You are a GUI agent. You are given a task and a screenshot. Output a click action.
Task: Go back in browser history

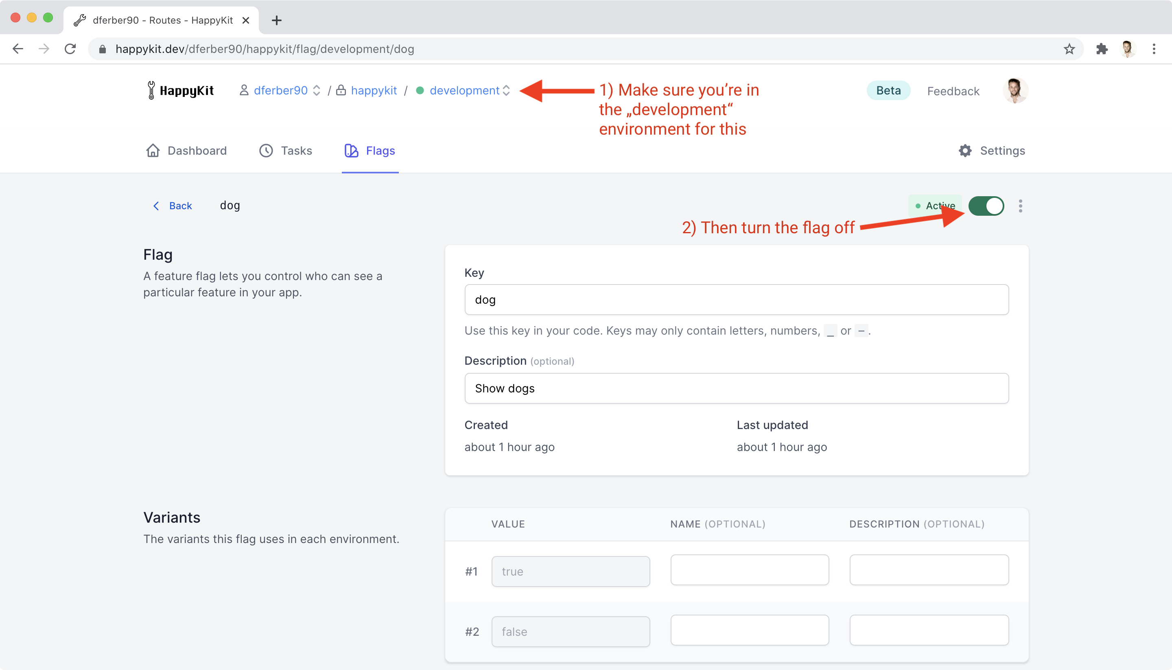[18, 49]
